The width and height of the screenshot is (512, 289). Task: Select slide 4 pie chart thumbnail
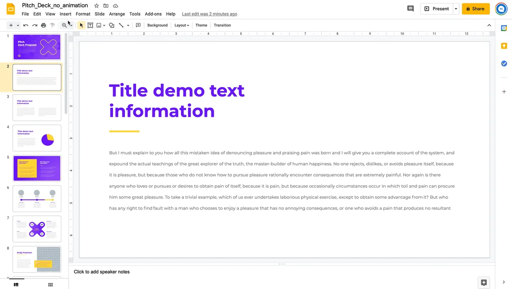click(x=37, y=138)
